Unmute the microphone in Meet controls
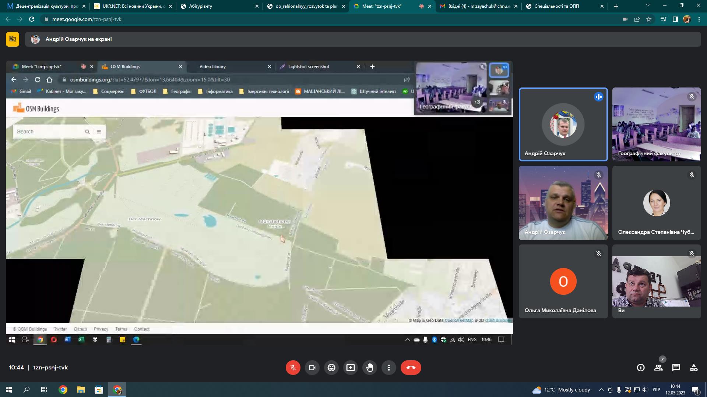Viewport: 707px width, 397px height. tap(293, 368)
